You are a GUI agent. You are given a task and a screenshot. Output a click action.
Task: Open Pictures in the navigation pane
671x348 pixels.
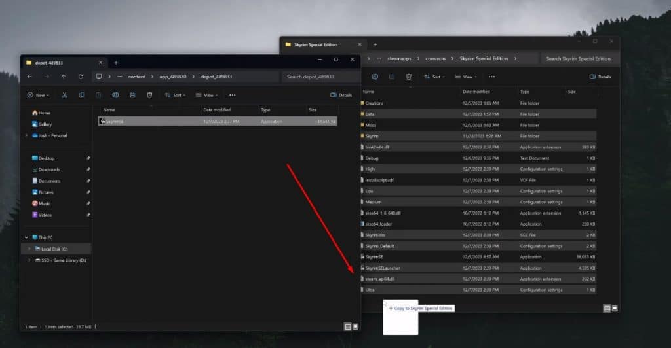pyautogui.click(x=43, y=192)
